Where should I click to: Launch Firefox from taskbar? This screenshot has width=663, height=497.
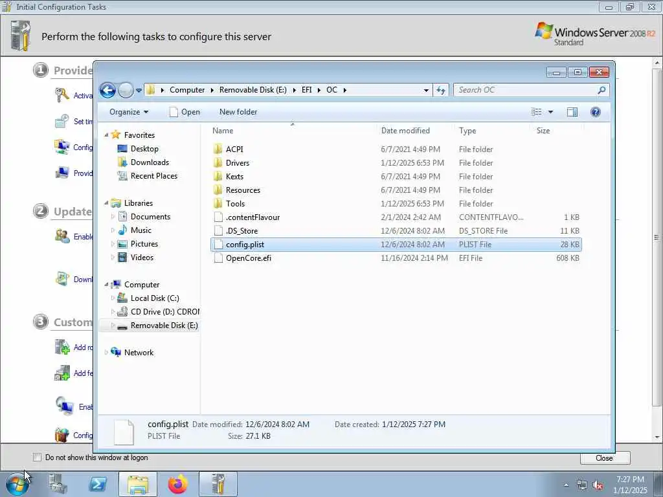(177, 484)
